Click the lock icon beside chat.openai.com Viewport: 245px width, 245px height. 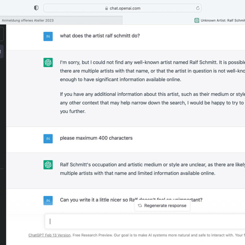click(x=106, y=8)
